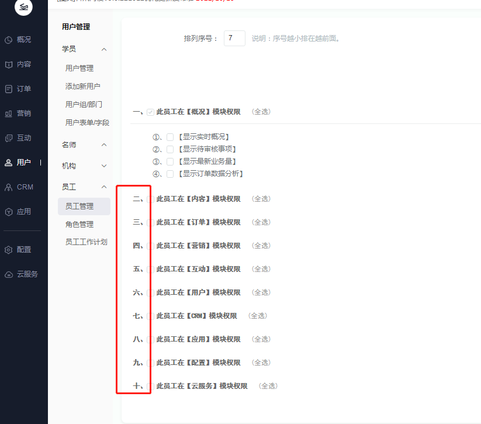Go to 用户管理 under 学员

click(79, 68)
